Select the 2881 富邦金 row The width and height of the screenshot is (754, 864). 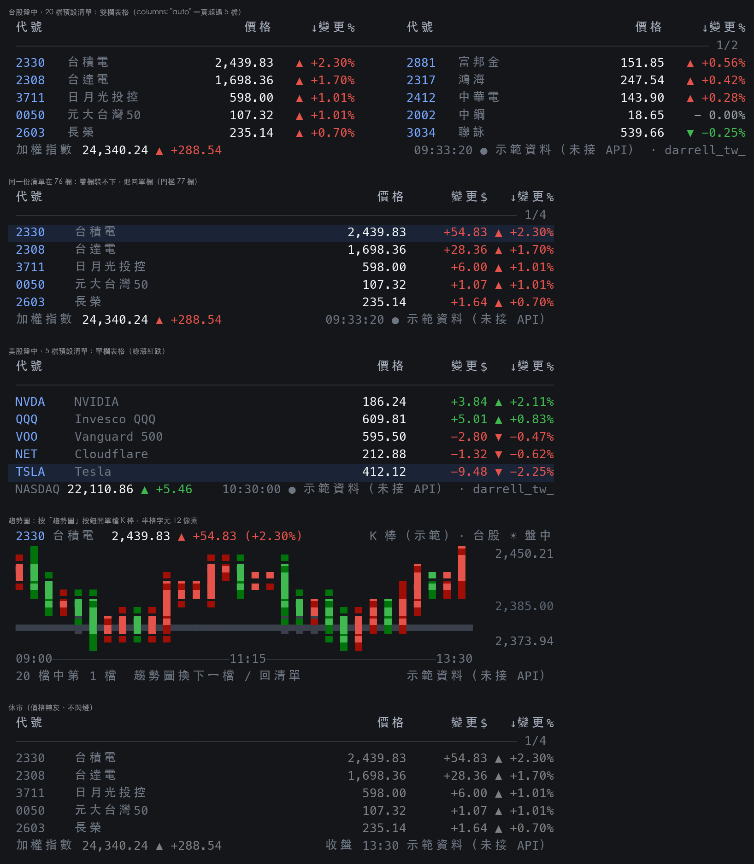tap(576, 63)
